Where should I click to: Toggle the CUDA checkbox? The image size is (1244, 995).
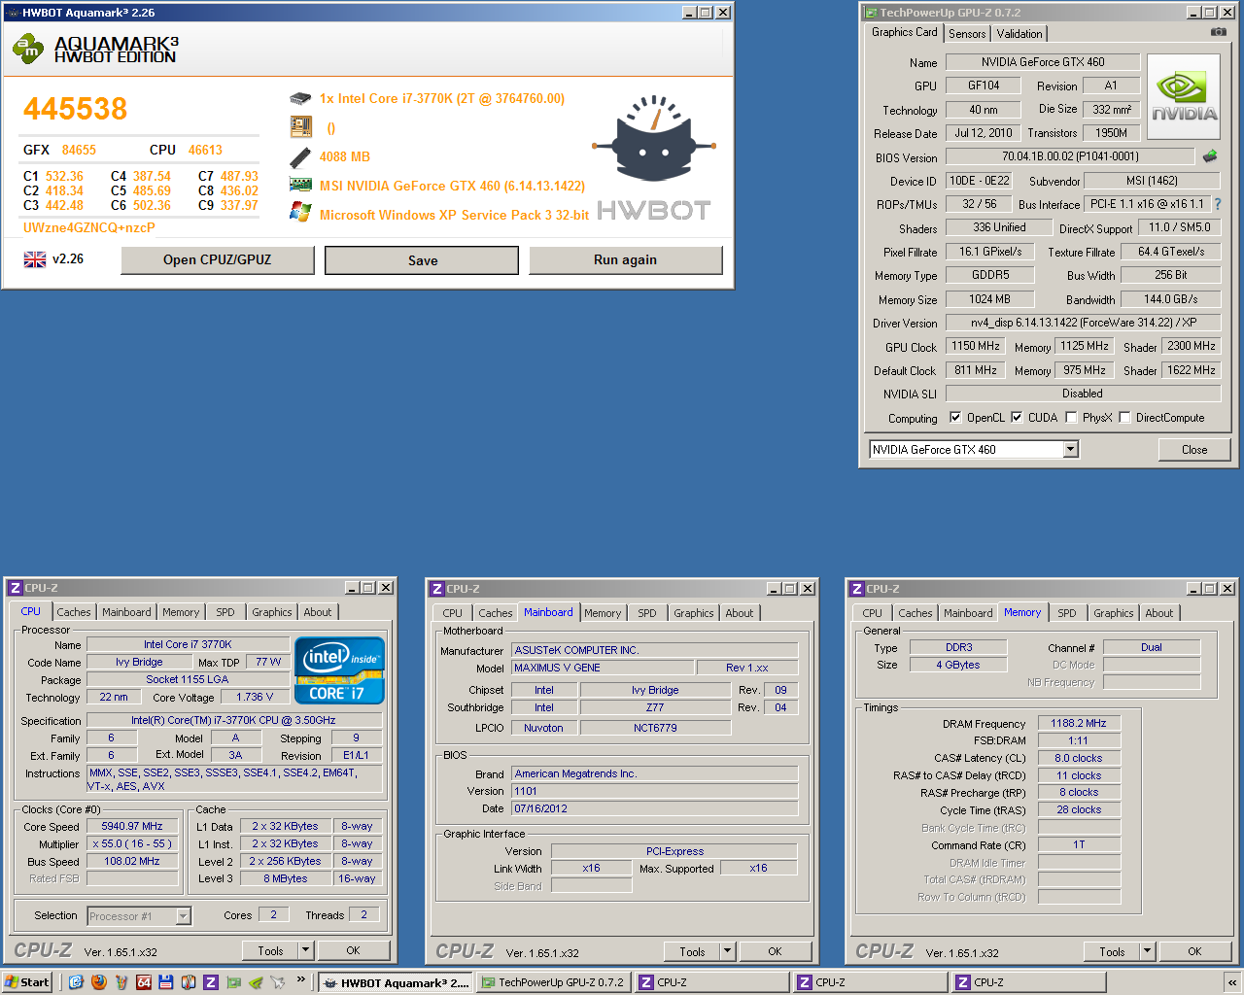click(1017, 417)
